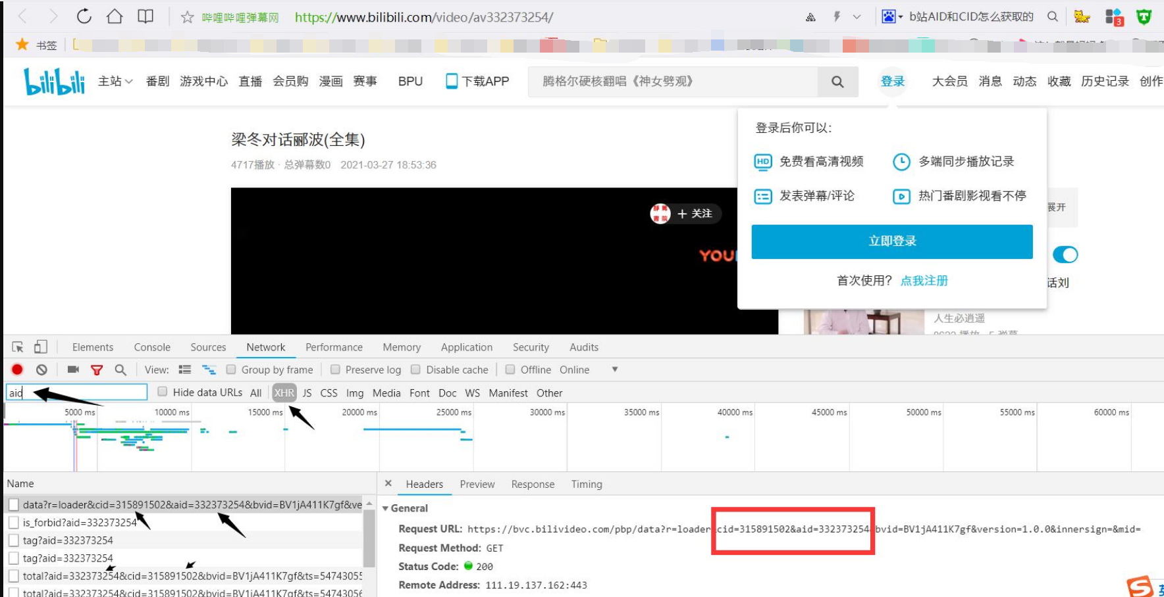Image resolution: width=1164 pixels, height=597 pixels.
Task: Click the bilibili search input box
Action: click(673, 82)
